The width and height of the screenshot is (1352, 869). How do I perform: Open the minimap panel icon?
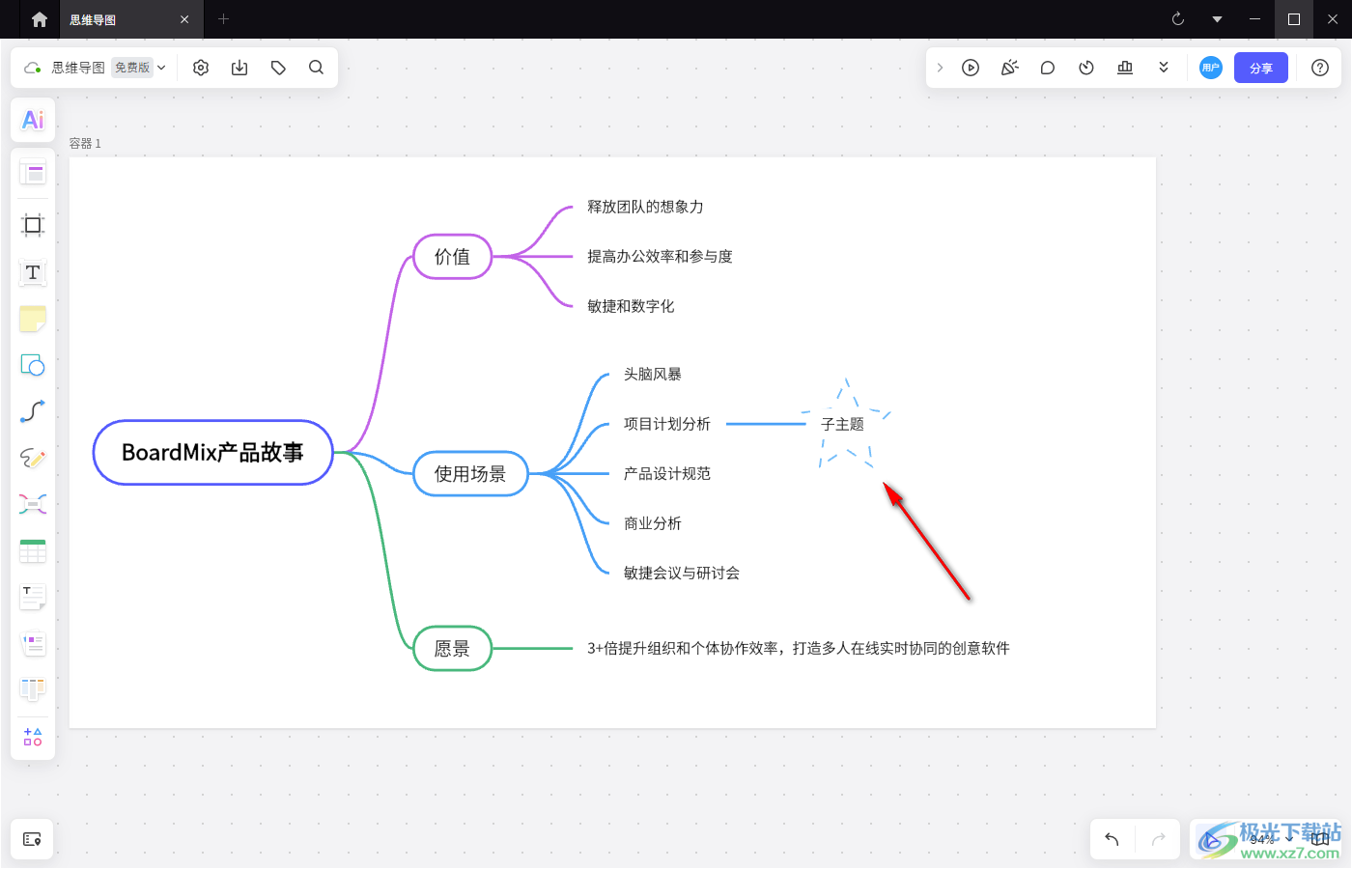(32, 839)
